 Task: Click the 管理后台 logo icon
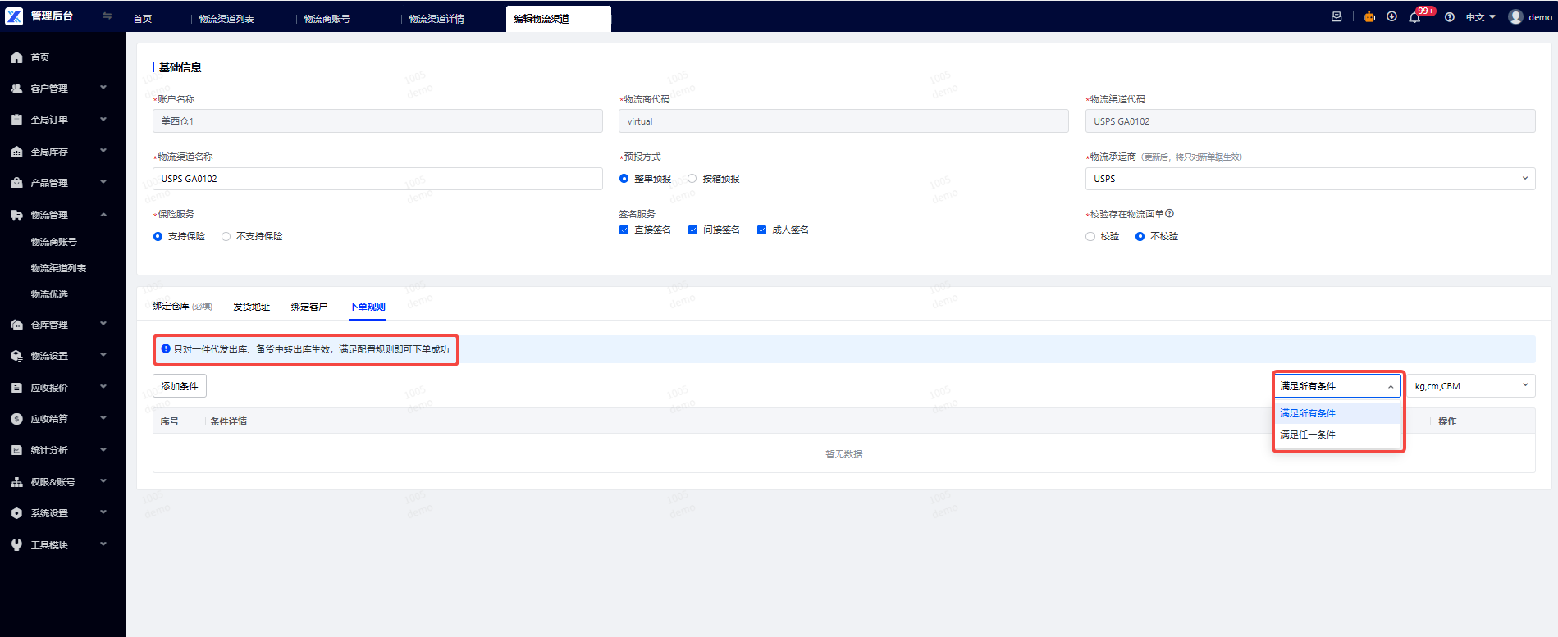click(x=14, y=16)
